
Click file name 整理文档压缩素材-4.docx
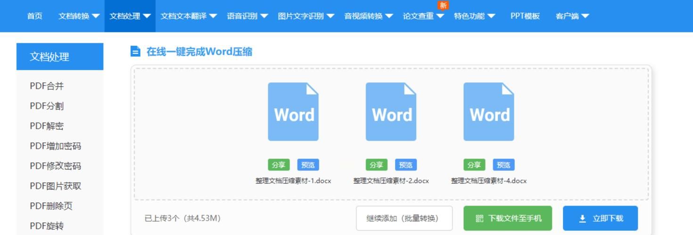(x=489, y=181)
